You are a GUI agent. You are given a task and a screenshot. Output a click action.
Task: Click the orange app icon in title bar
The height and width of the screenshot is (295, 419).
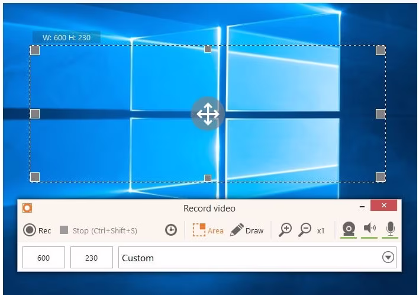(x=27, y=208)
